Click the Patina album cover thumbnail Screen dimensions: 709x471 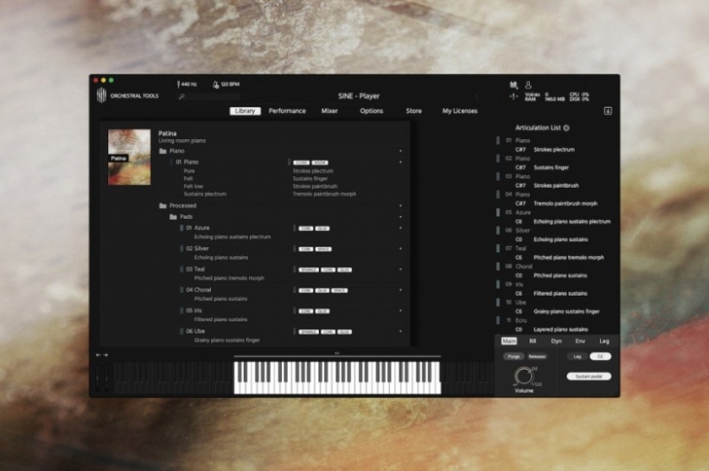tap(129, 158)
